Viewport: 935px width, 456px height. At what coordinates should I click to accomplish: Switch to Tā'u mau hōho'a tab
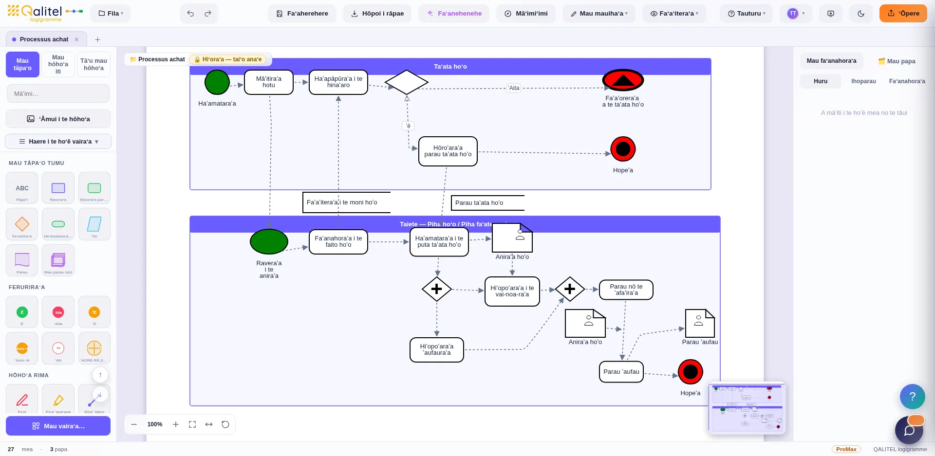pos(93,64)
